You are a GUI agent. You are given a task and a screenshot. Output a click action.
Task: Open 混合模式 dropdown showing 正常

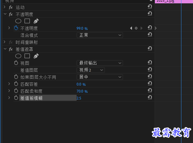click(100, 35)
